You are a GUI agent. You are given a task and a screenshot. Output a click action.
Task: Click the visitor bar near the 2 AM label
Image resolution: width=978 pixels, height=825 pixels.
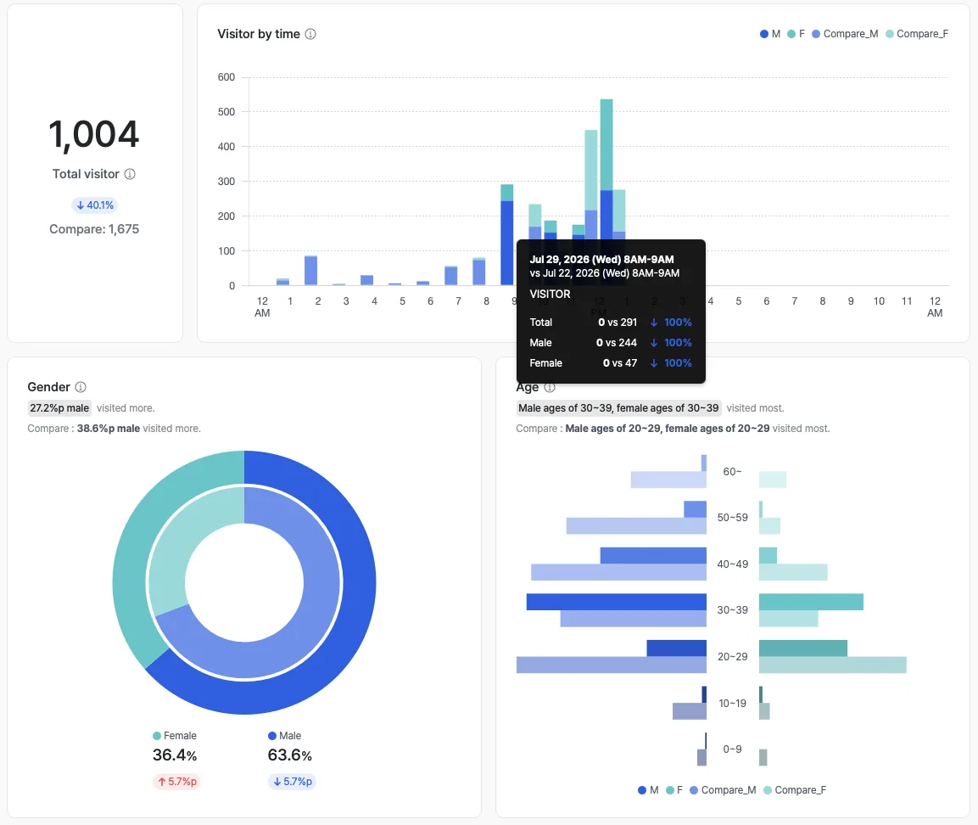click(310, 271)
